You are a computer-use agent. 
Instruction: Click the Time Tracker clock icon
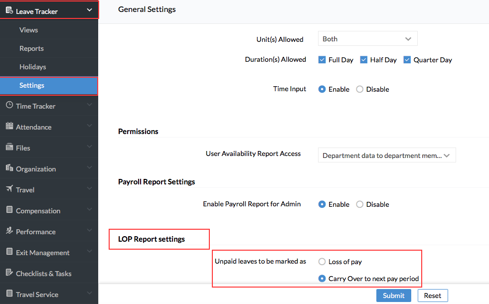point(9,105)
